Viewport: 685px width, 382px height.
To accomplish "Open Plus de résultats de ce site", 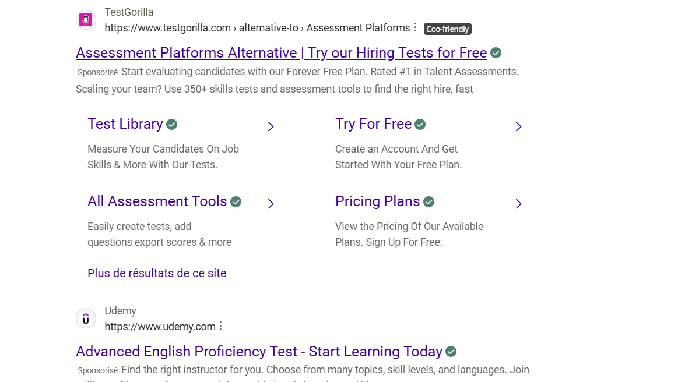I will 157,273.
